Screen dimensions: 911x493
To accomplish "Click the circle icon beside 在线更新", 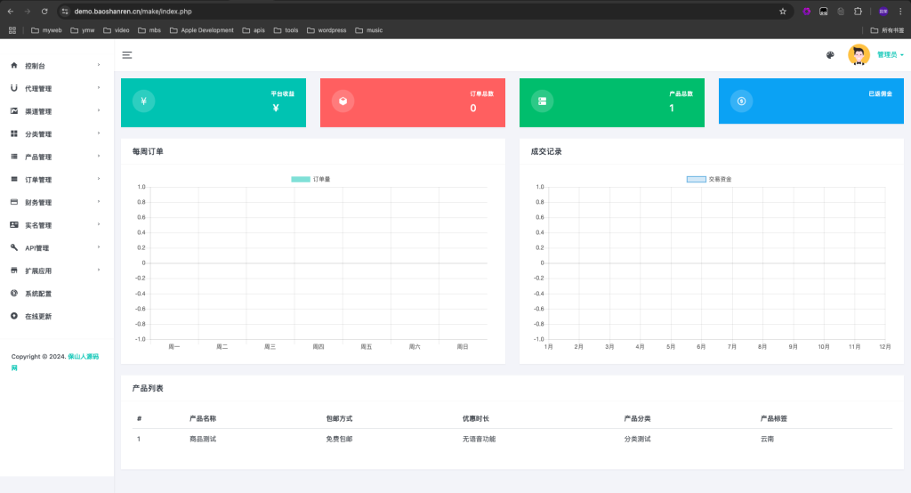I will click(14, 316).
